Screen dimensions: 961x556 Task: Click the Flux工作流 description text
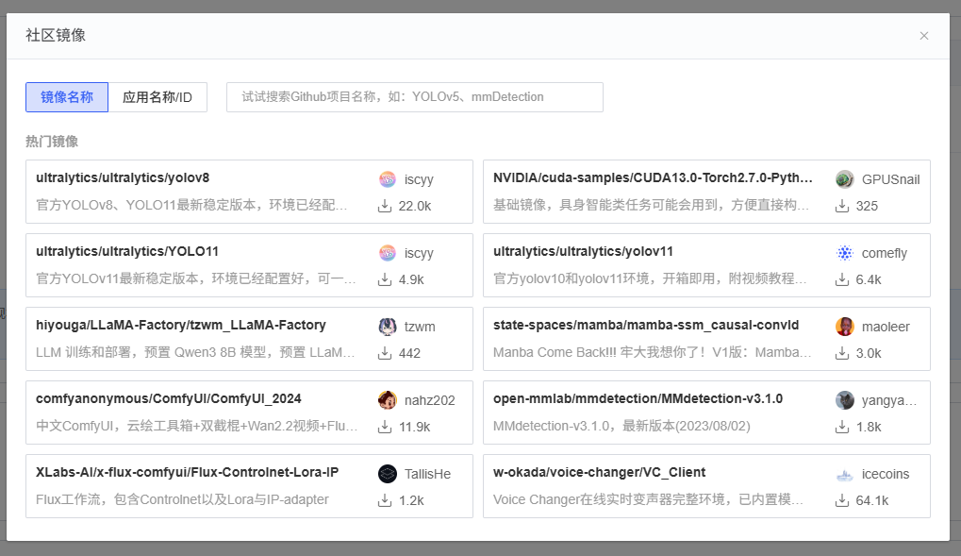click(x=182, y=499)
